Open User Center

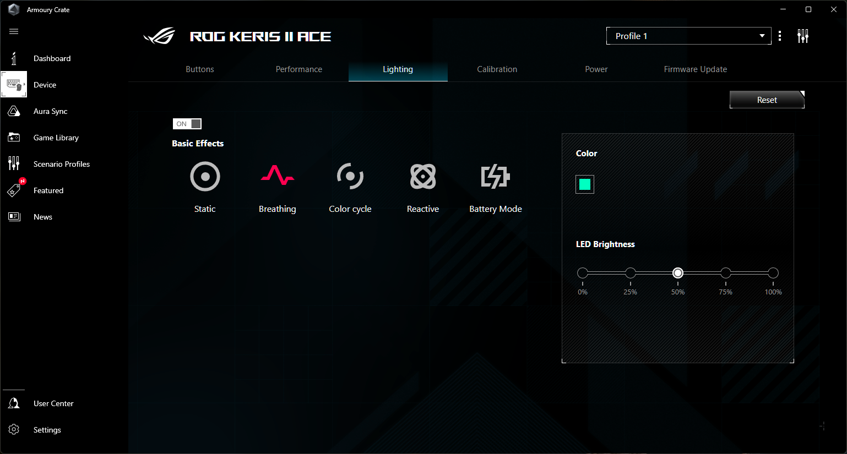pos(53,403)
